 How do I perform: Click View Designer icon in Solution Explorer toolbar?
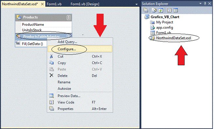tap(176, 10)
